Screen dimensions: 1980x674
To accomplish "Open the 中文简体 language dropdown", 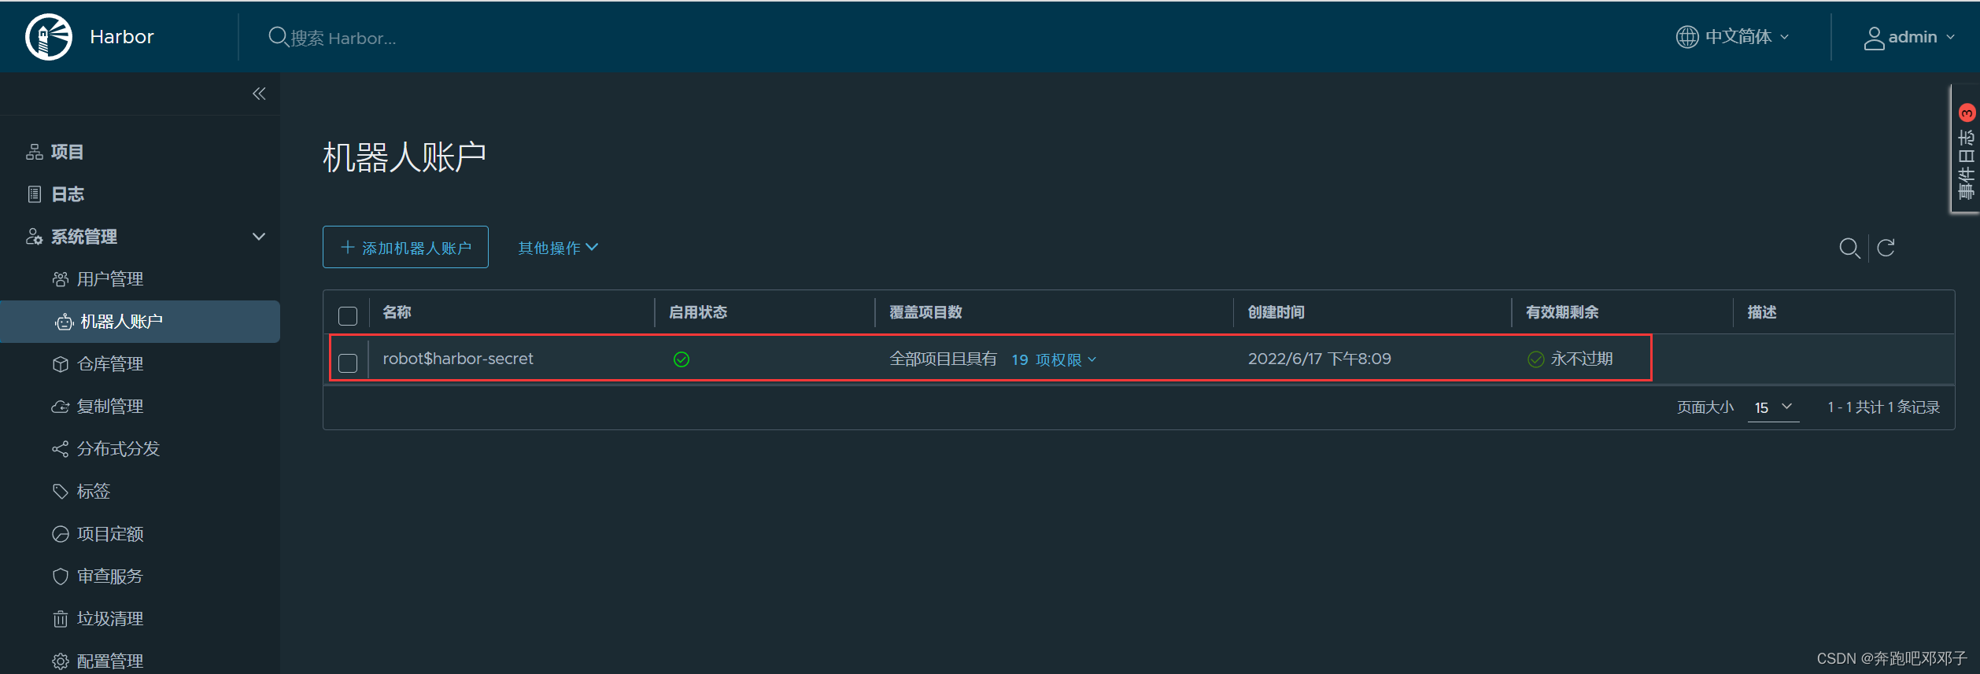I will click(1733, 37).
